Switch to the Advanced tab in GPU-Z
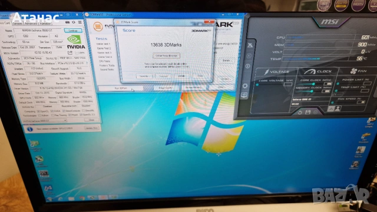Viewport: 377px width, 212px height. point(31,24)
